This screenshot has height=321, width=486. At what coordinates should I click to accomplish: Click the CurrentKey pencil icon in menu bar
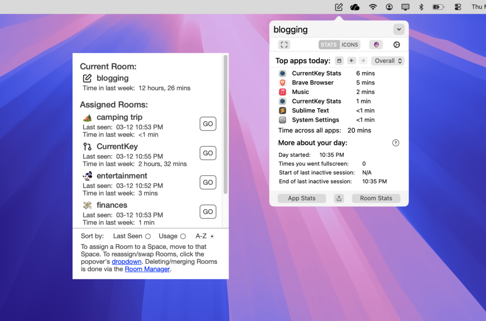pos(339,7)
